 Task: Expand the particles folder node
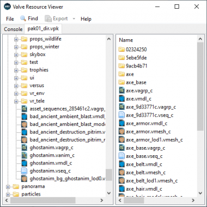(8, 194)
